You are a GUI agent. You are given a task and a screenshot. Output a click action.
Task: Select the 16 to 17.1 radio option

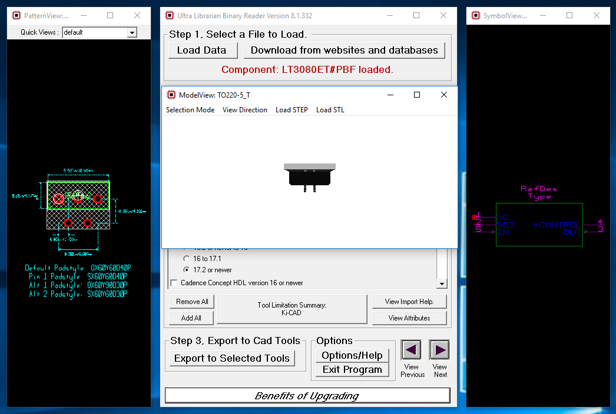[x=186, y=259]
